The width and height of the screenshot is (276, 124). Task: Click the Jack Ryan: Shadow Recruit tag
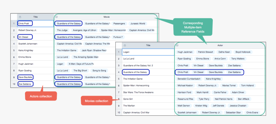93,50
